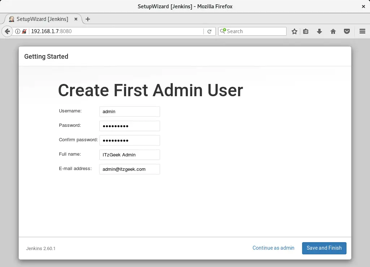This screenshot has width=370, height=267.
Task: Open the Firefox hamburger menu
Action: tap(362, 31)
